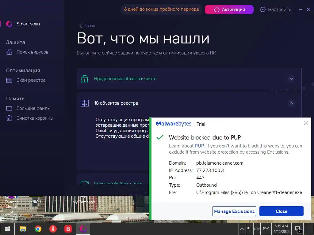Open the Telamon Cleaner desktop shortcut
The height and width of the screenshot is (235, 314).
pos(12,202)
